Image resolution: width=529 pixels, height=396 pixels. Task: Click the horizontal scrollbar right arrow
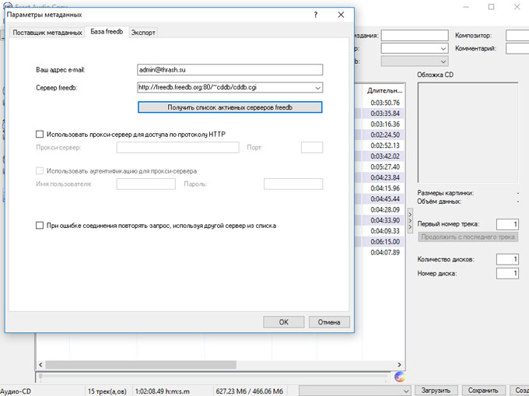click(x=399, y=364)
